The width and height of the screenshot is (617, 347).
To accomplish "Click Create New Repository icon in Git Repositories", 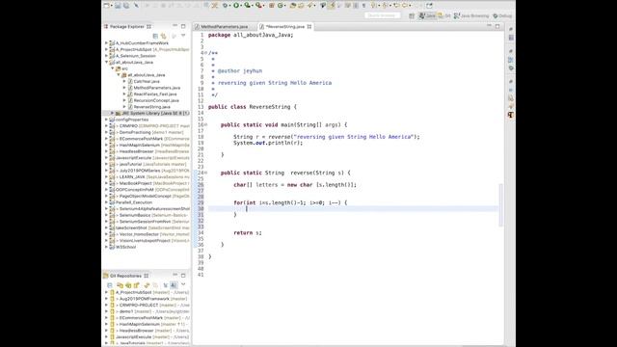I will [137, 285].
